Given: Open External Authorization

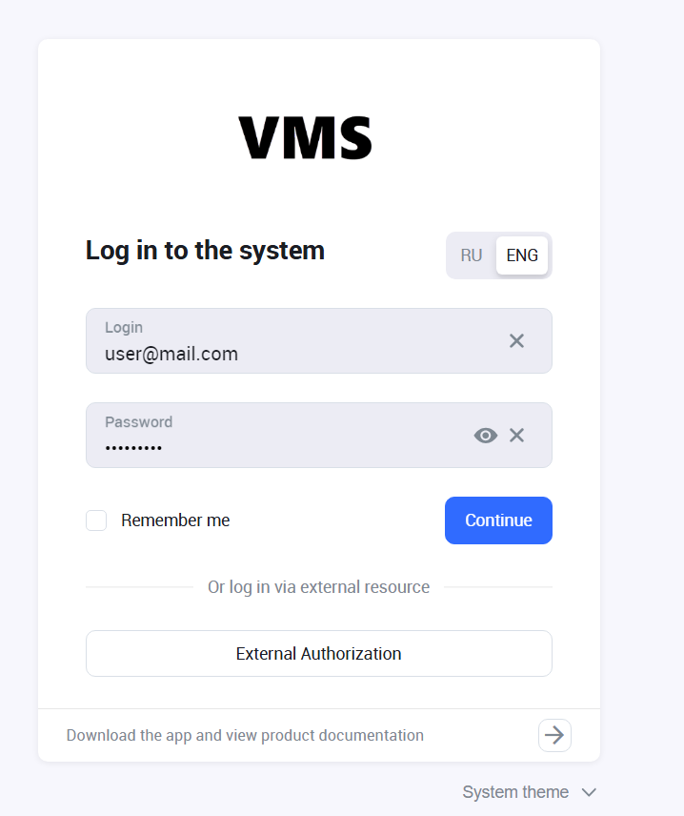Looking at the screenshot, I should pyautogui.click(x=318, y=653).
